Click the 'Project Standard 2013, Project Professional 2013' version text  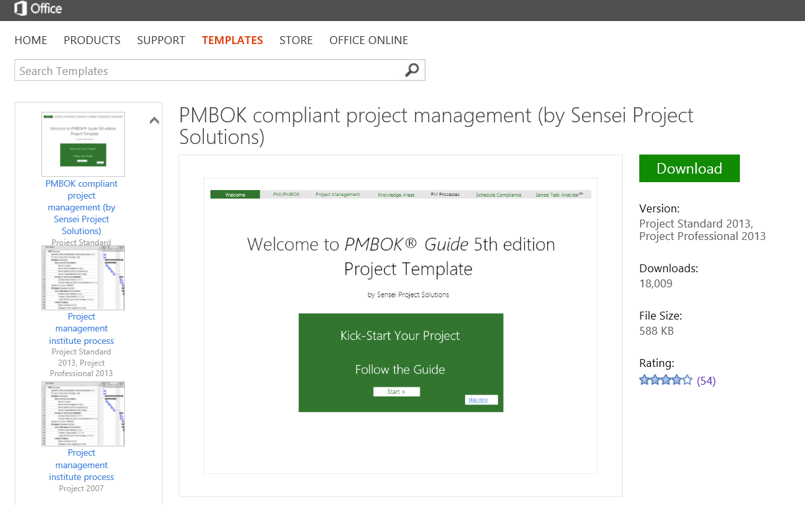coord(702,230)
